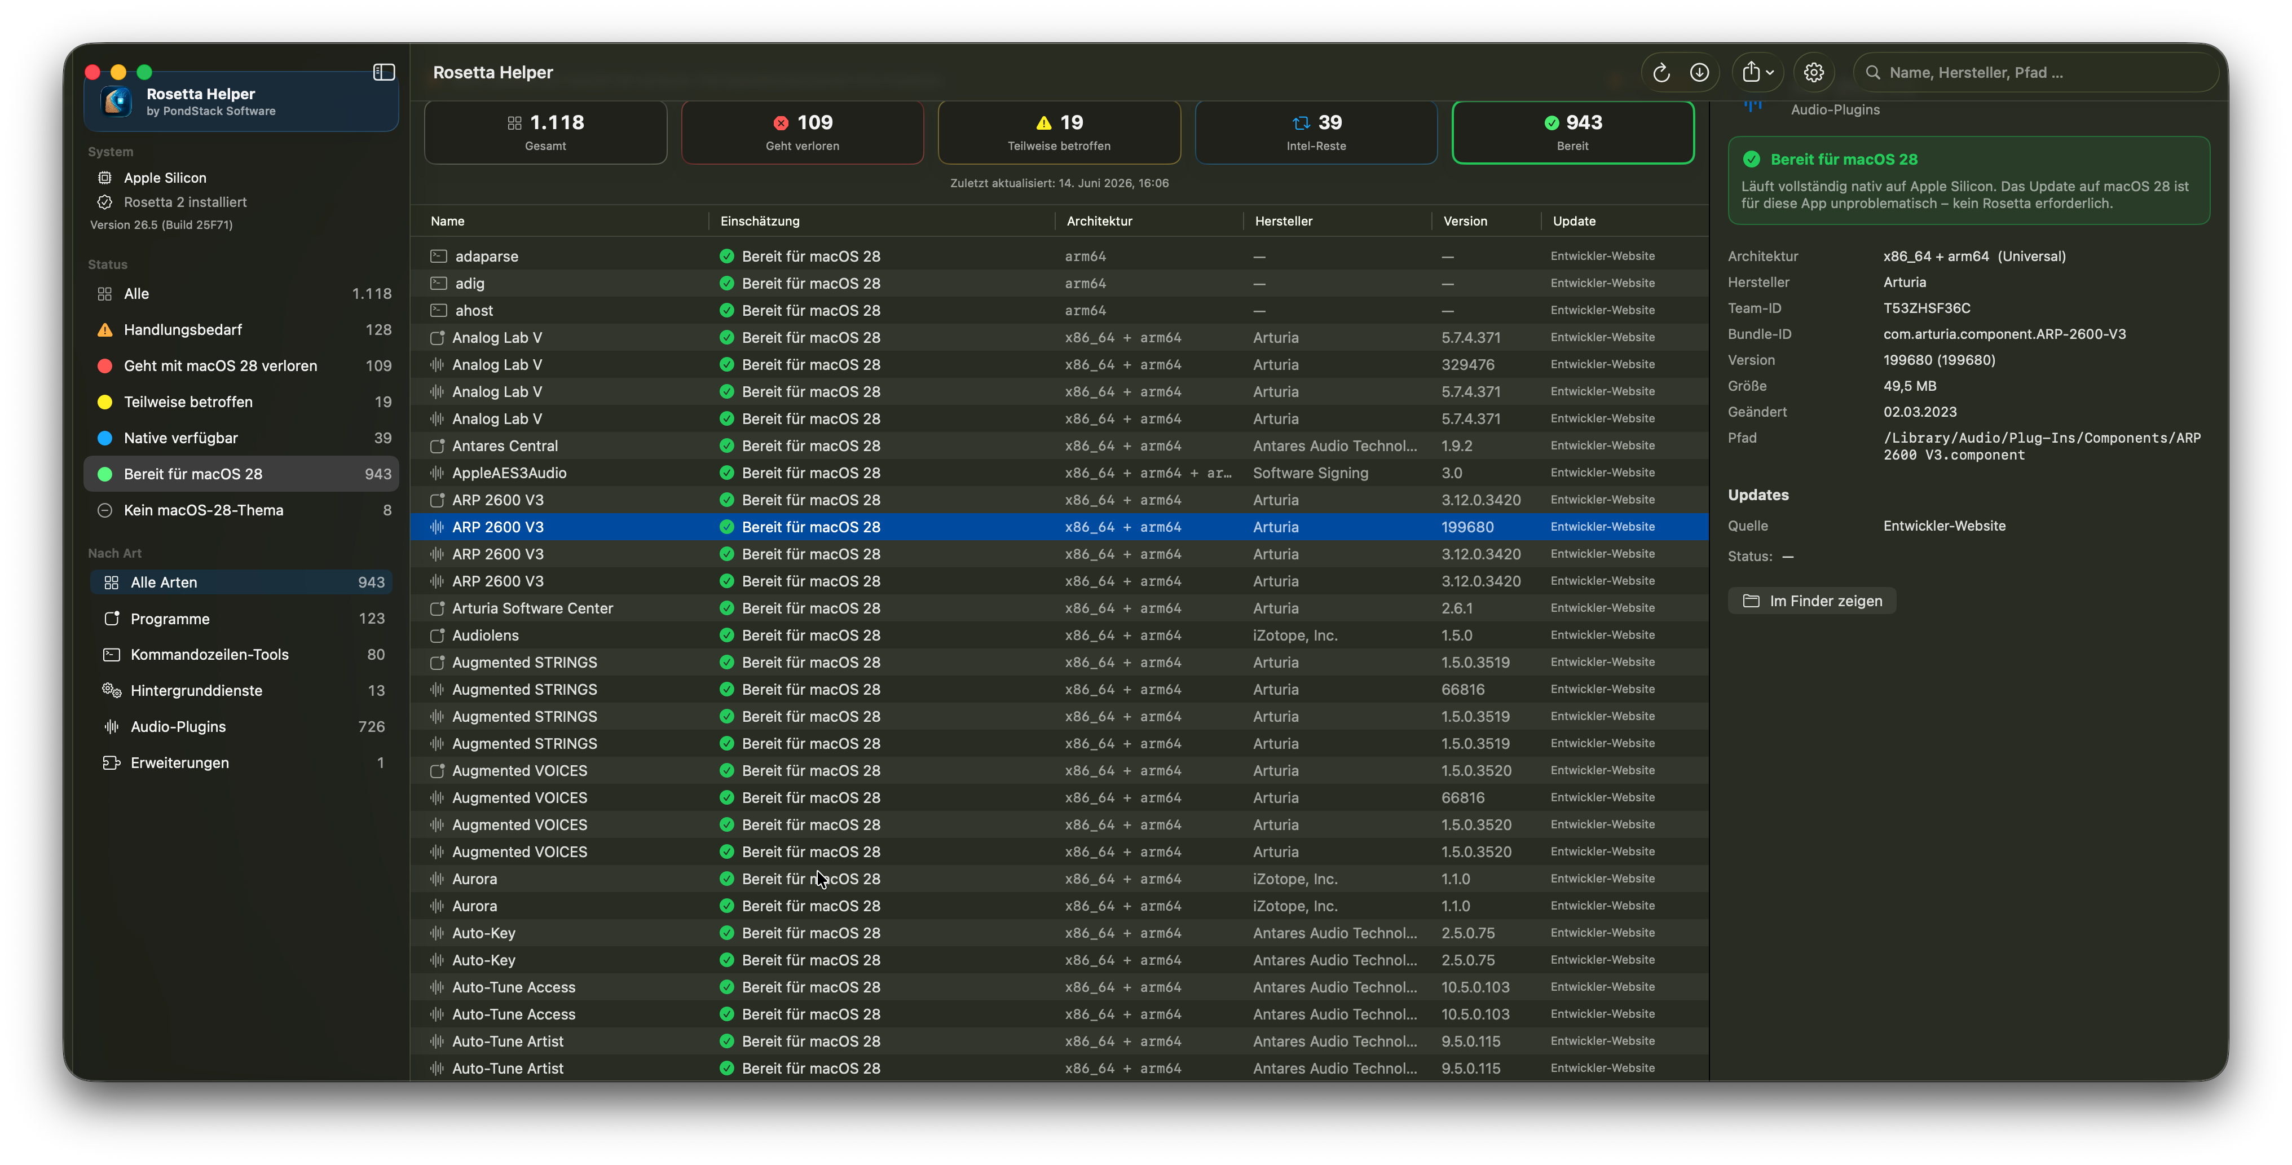Image resolution: width=2292 pixels, height=1165 pixels.
Task: Click the terminal icon next to adig
Action: coord(438,284)
